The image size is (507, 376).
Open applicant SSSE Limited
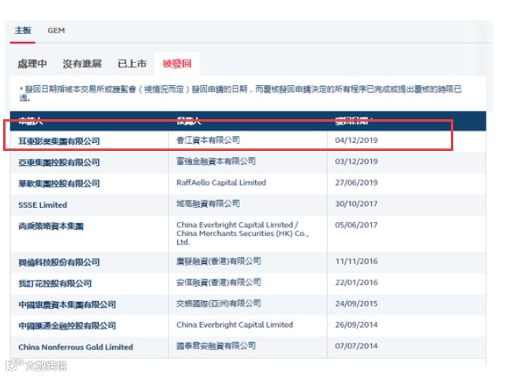43,205
